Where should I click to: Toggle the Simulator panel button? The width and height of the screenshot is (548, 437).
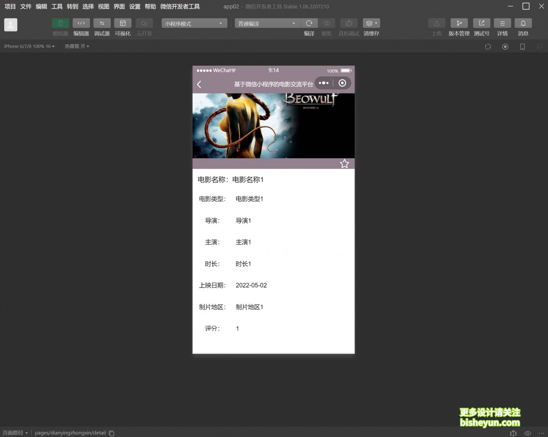click(60, 23)
